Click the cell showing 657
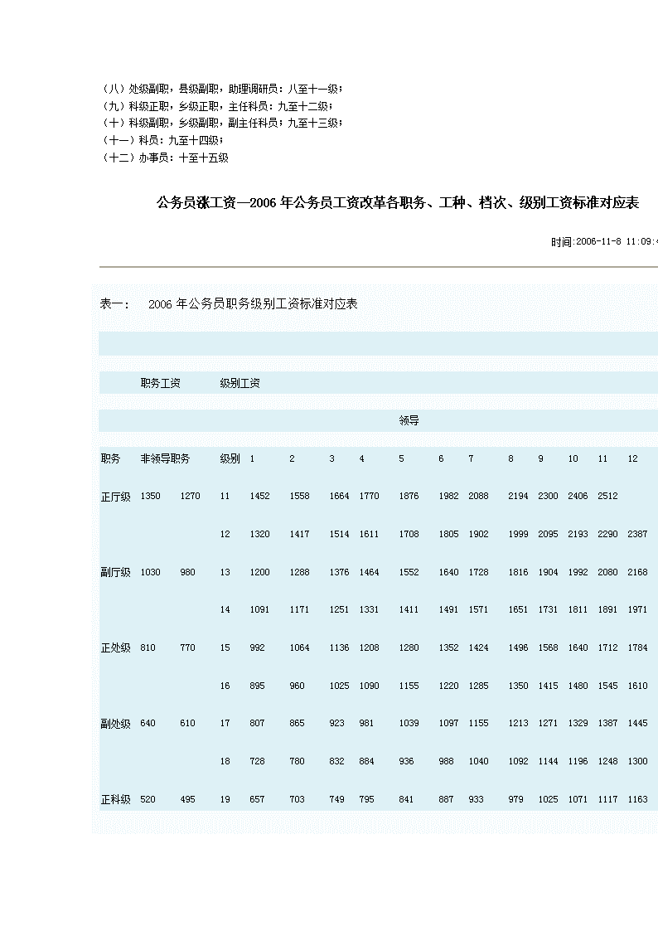 258,800
